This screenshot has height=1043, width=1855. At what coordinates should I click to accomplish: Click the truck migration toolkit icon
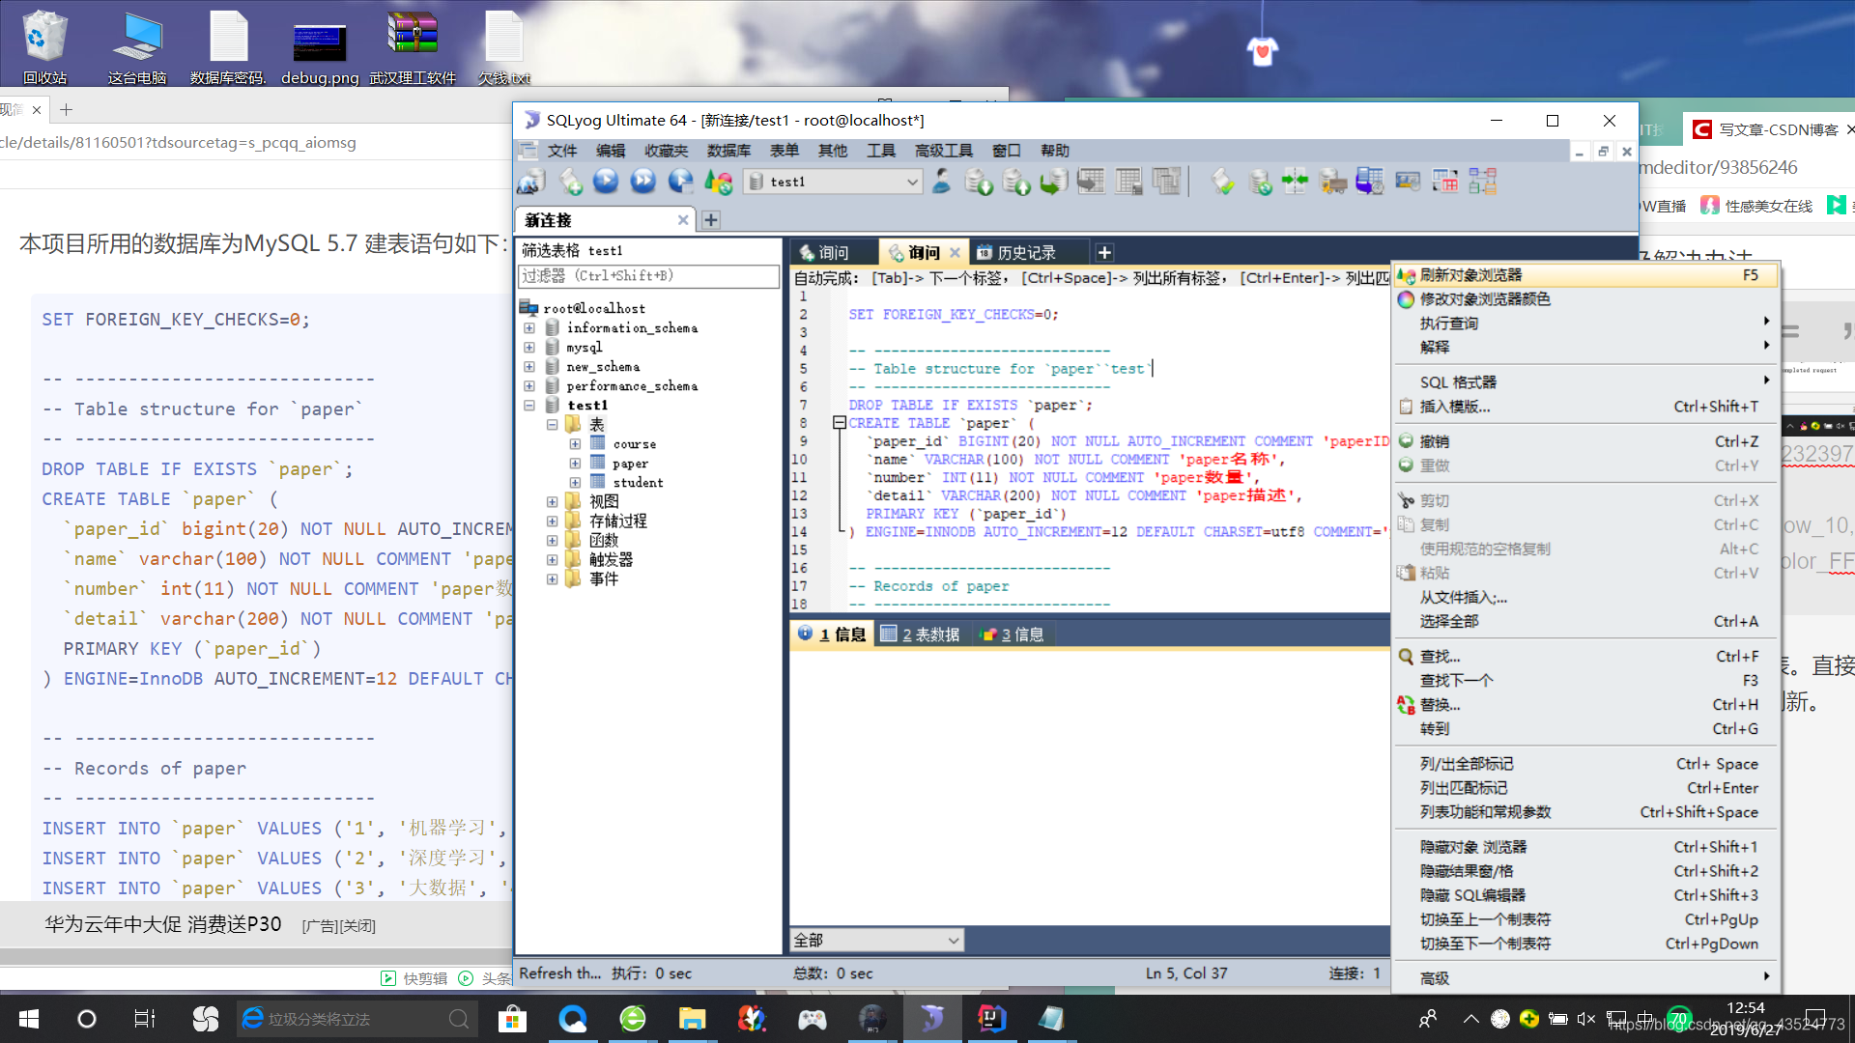click(1333, 182)
